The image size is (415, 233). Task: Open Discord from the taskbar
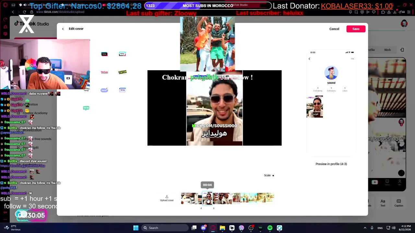coord(204,228)
